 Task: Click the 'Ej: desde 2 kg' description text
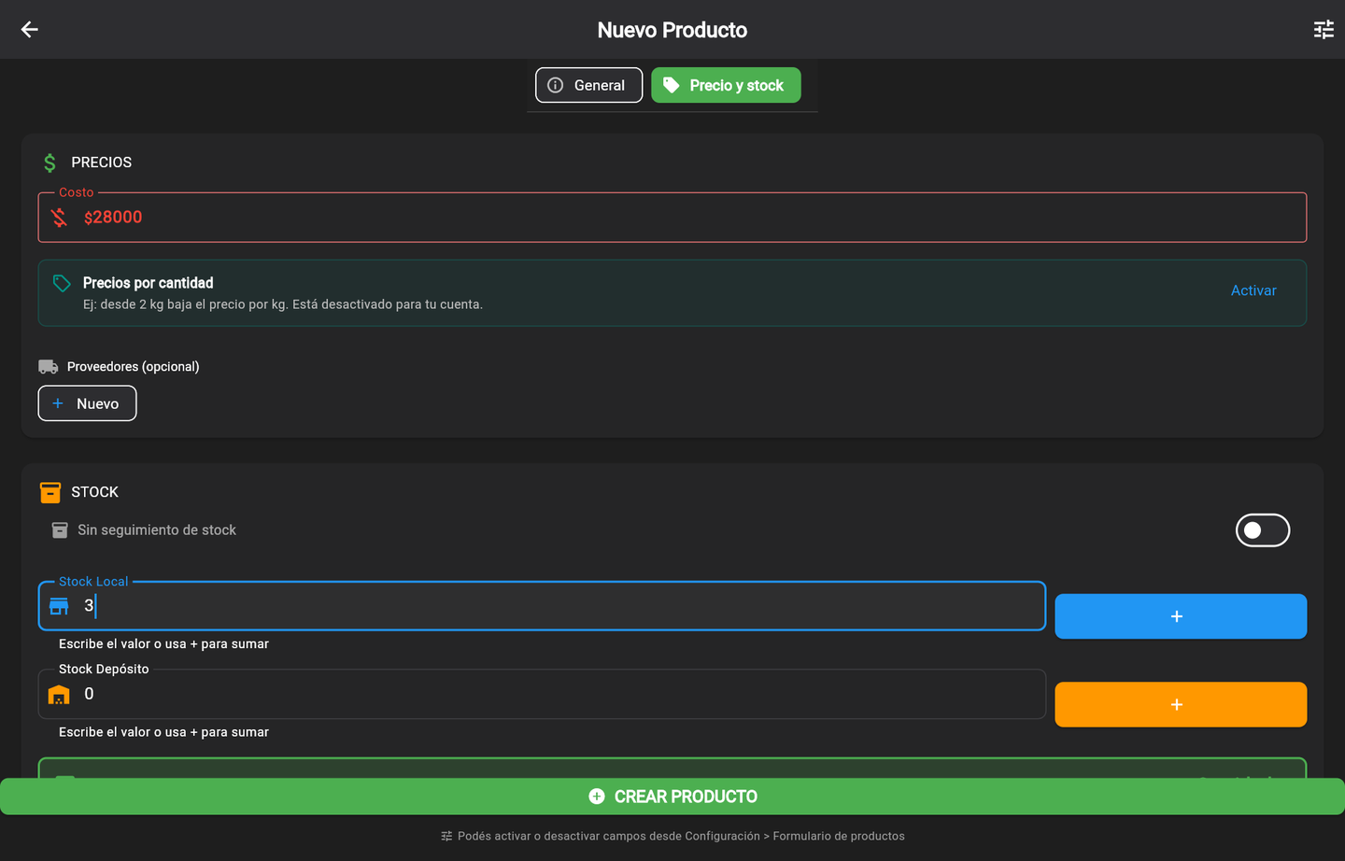pos(283,304)
